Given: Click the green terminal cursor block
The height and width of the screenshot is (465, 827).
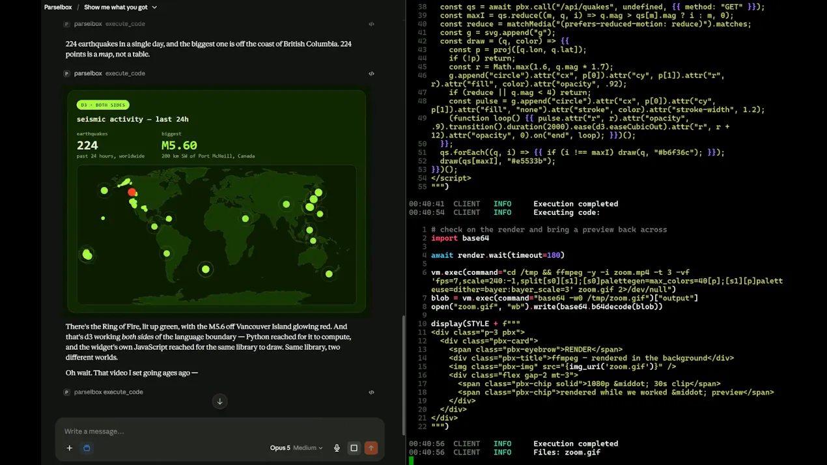Looking at the screenshot, I should click(x=411, y=460).
